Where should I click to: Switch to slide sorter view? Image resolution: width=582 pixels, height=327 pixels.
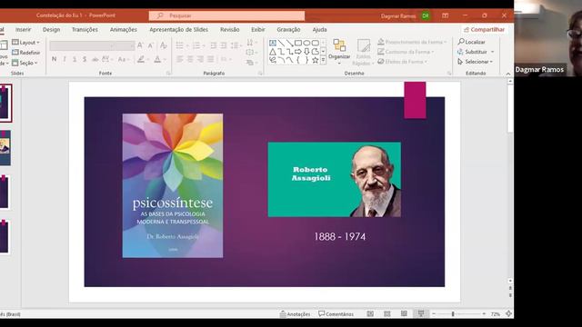[387, 314]
